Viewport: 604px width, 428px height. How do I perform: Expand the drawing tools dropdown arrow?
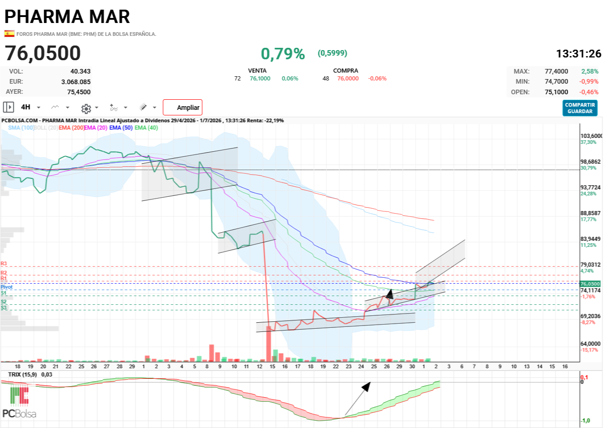pyautogui.click(x=155, y=108)
